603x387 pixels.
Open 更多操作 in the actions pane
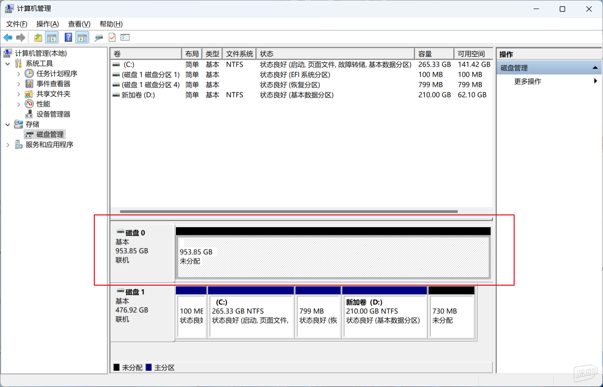528,82
